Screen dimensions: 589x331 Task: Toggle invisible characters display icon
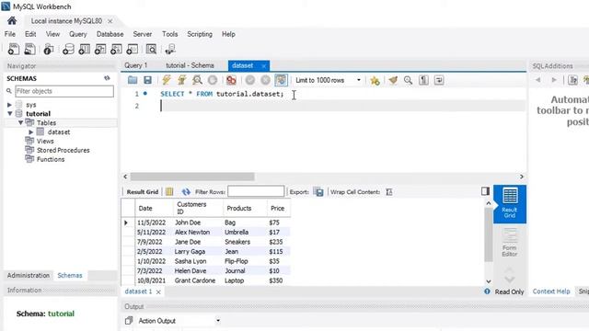pos(423,80)
